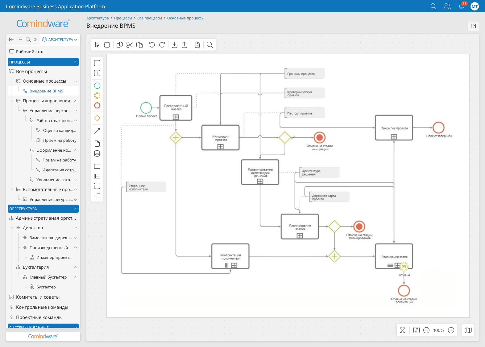Toggle the minimap view
Screen dimensions: 485x347
tap(468, 330)
